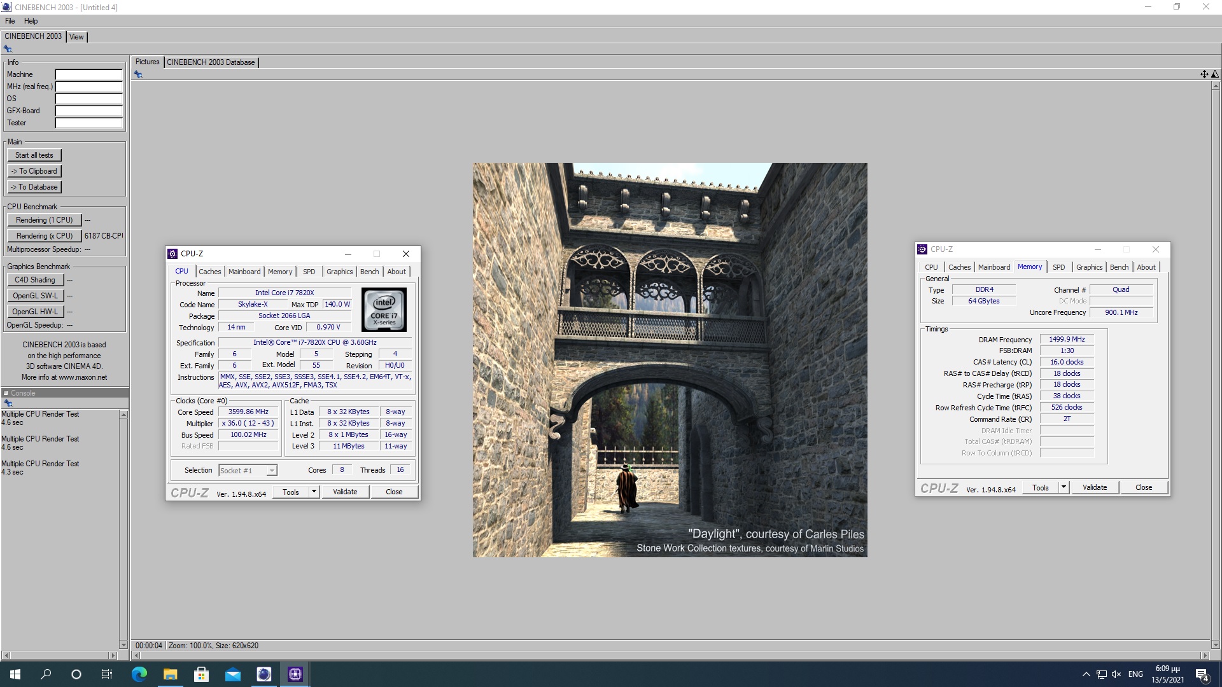
Task: Click the CINEBENCH taskbar icon
Action: click(263, 674)
